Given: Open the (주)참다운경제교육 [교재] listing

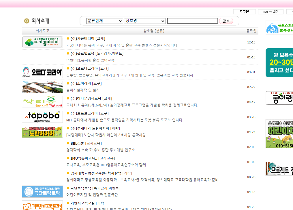Looking at the screenshot, I should (x=91, y=98).
